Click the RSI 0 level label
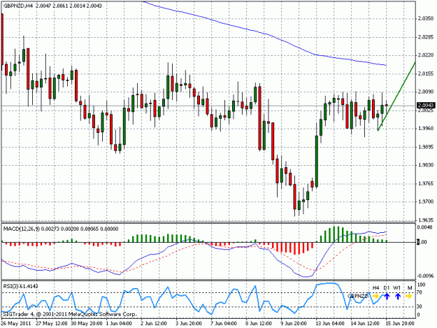437x328 pixels. pos(419,315)
